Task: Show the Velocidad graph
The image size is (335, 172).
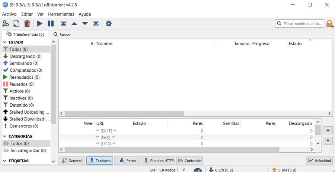Action: 319,161
